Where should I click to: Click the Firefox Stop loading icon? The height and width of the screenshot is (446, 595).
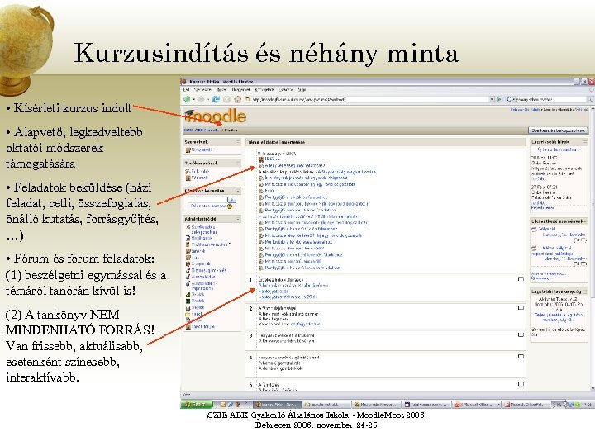click(x=226, y=99)
